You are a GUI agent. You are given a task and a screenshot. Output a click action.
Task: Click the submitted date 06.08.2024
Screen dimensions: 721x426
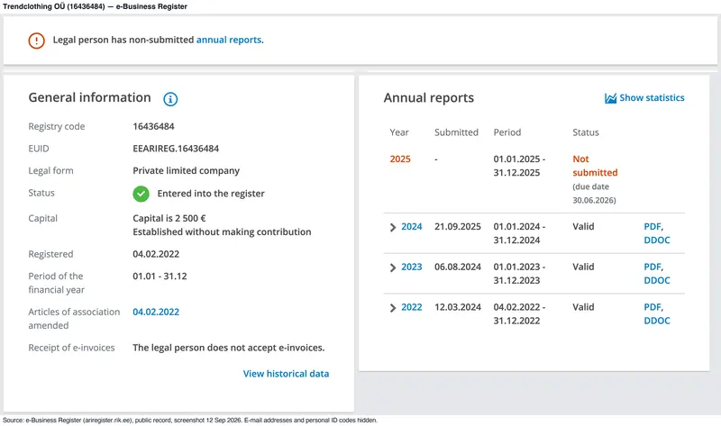458,267
